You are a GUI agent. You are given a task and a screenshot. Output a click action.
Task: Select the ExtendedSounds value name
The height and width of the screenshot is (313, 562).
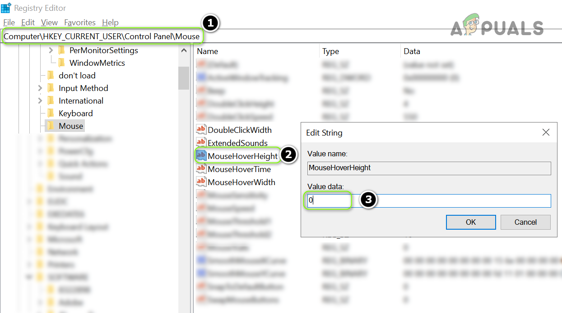click(237, 143)
